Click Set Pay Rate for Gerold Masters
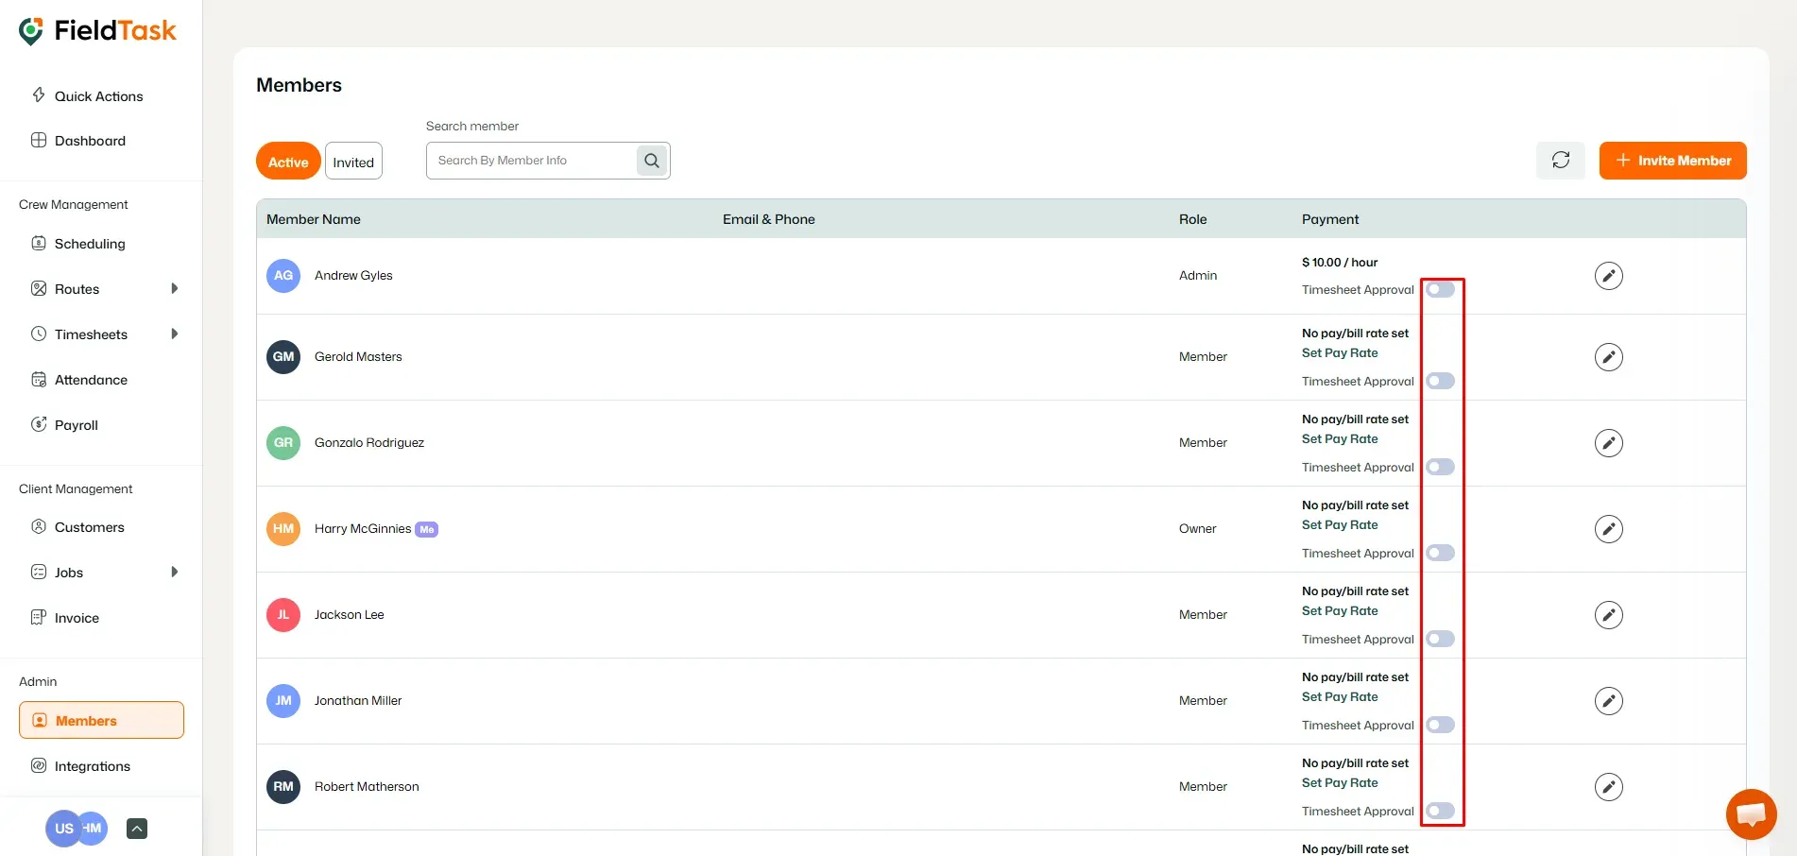Screen dimensions: 1797x856 [x=1340, y=353]
